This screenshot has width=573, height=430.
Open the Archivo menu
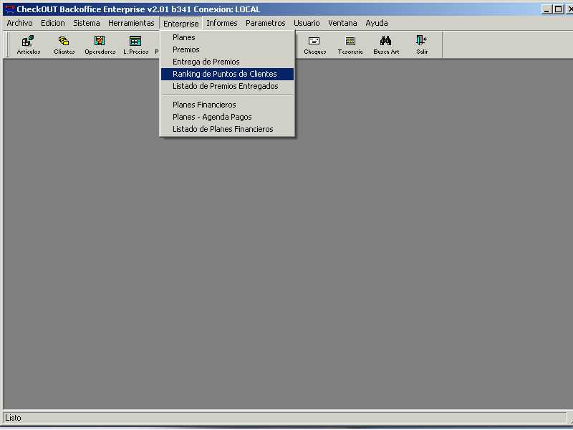(x=19, y=23)
